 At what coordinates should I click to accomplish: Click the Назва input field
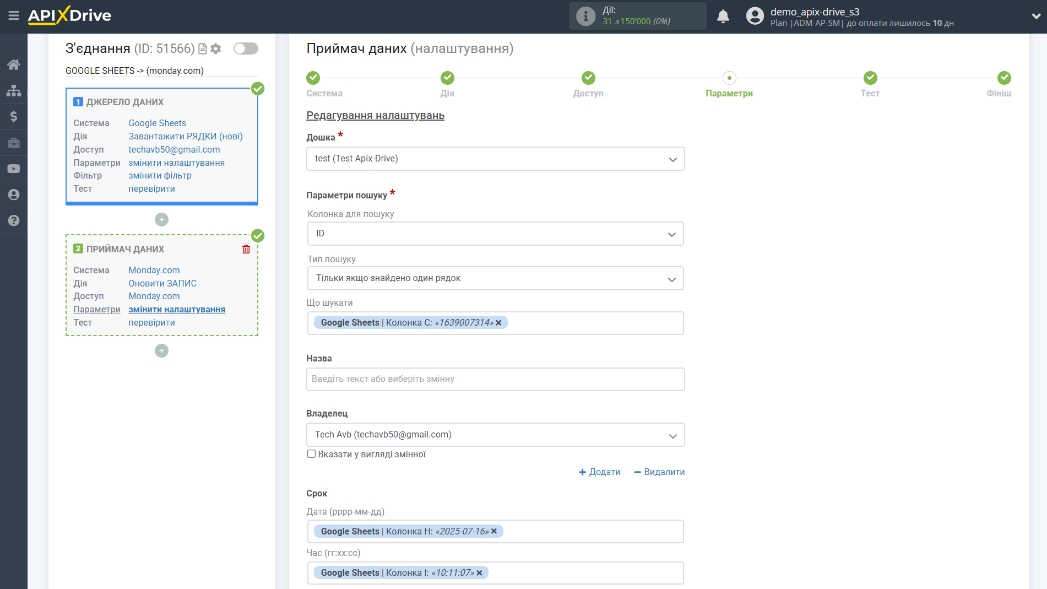pos(495,379)
